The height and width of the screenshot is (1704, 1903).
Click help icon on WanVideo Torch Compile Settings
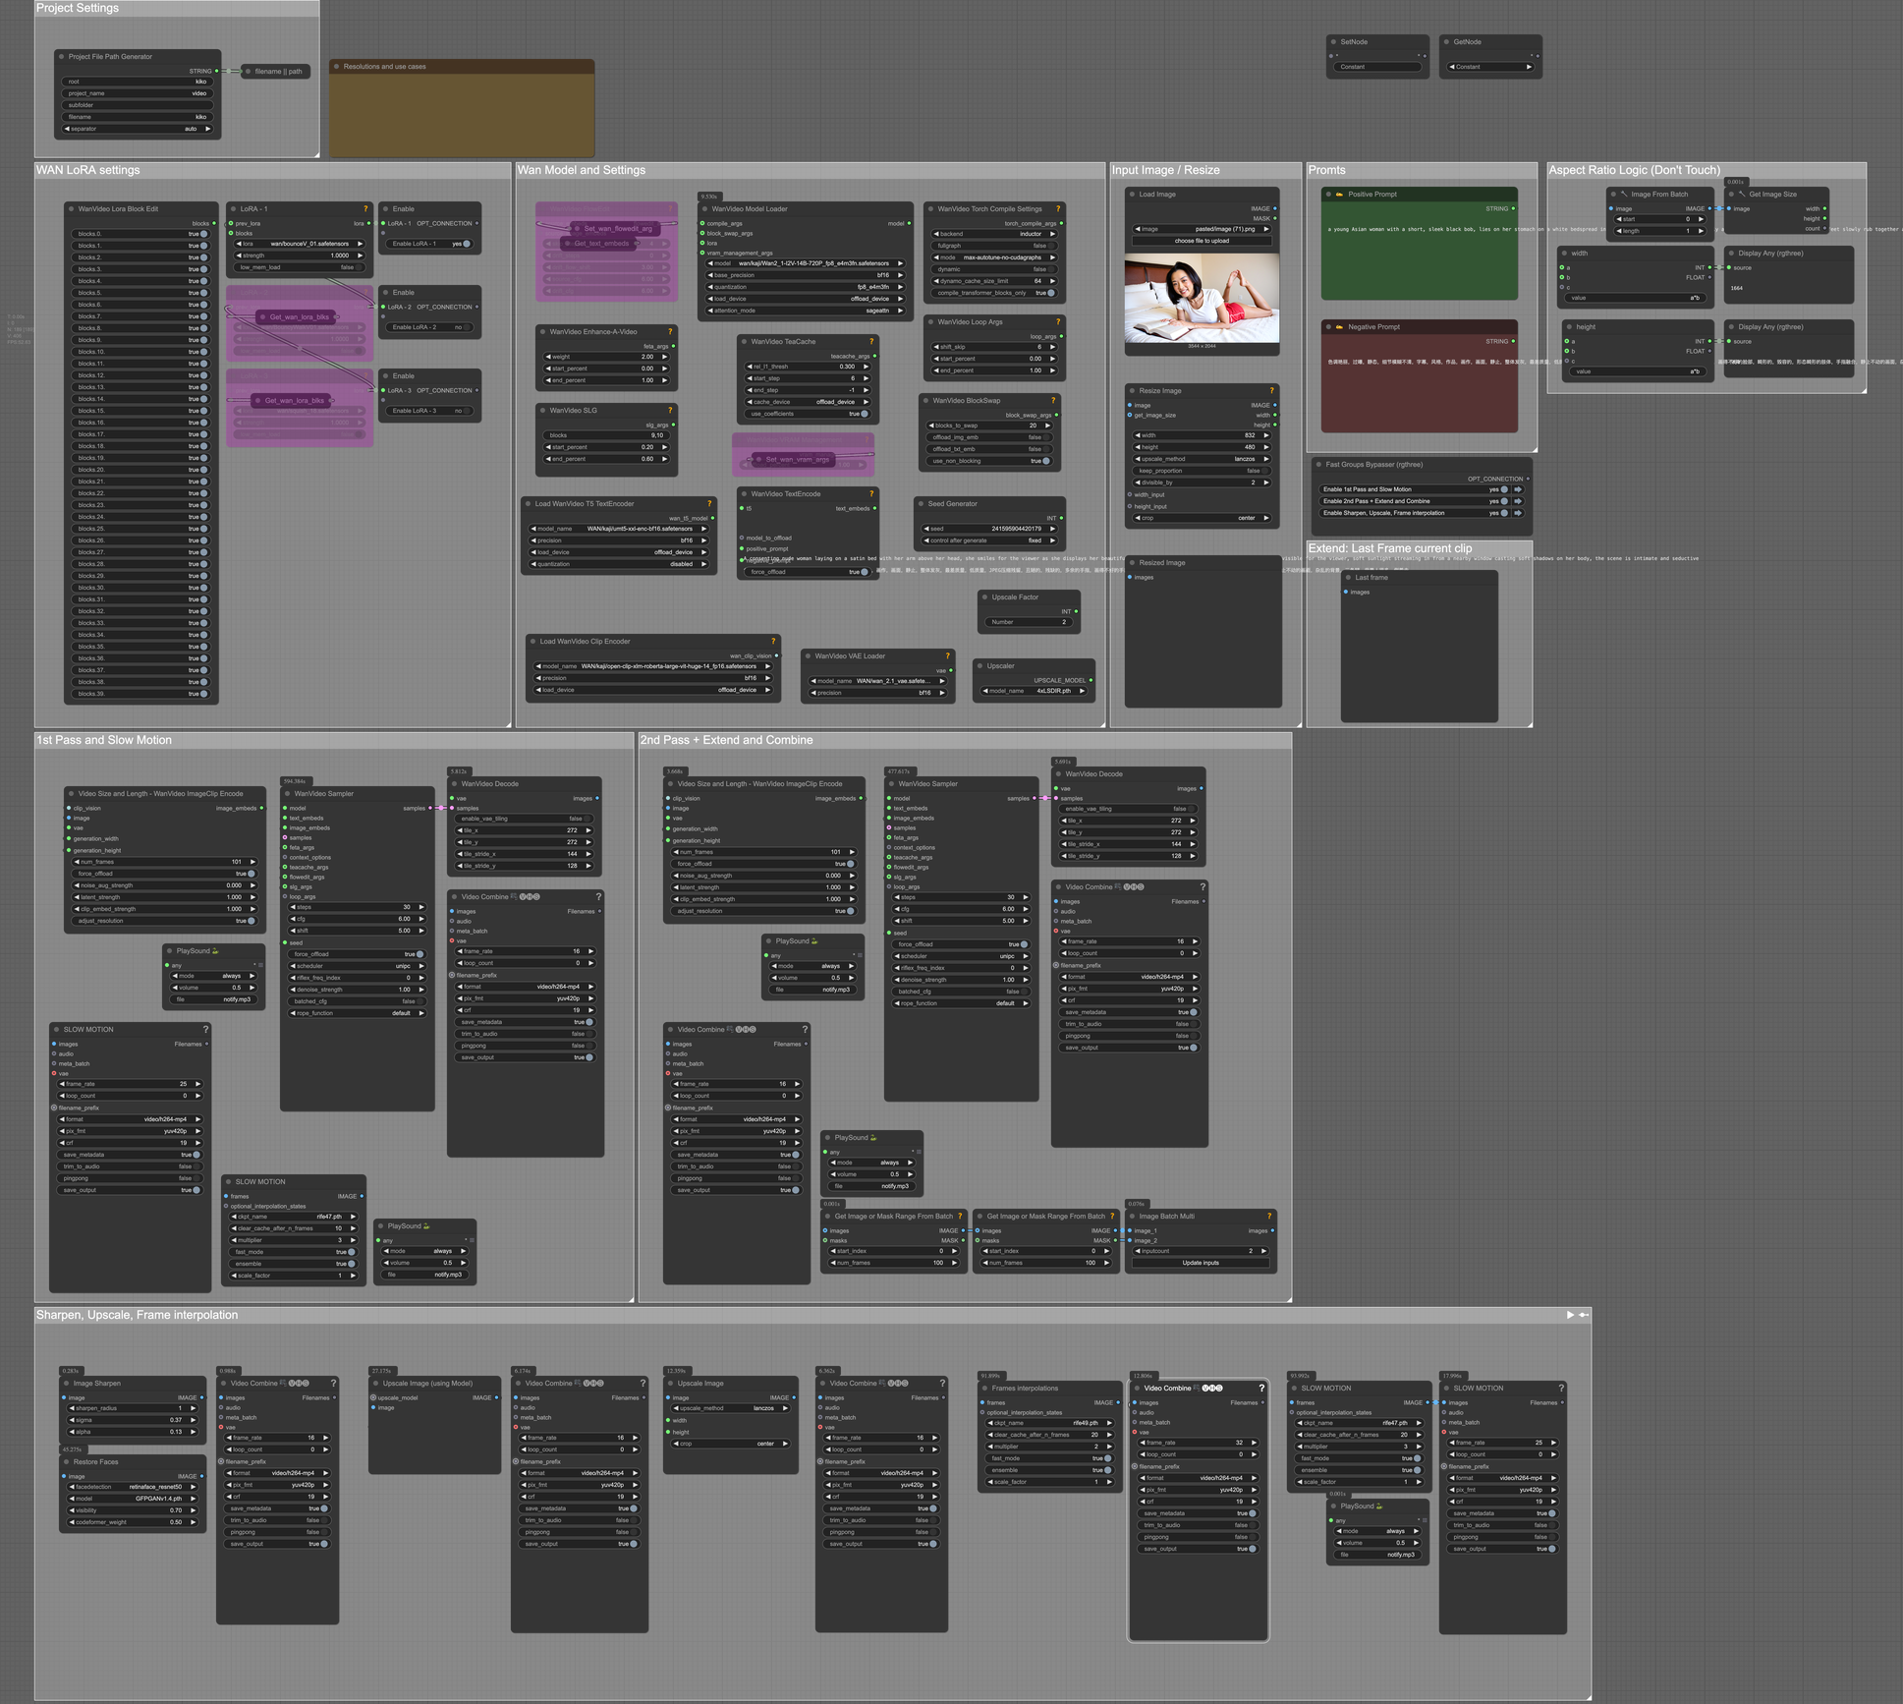1058,209
